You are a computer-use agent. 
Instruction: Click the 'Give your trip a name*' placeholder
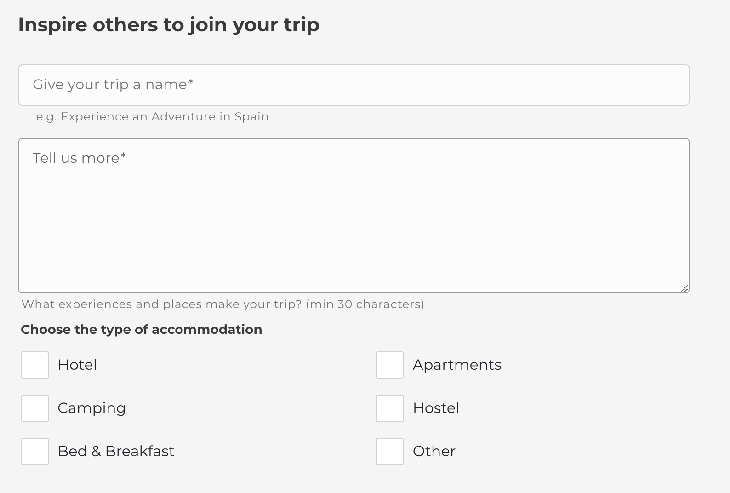[x=113, y=85]
